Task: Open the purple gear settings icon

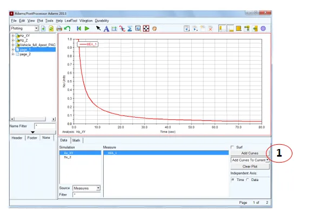Action: (263, 29)
